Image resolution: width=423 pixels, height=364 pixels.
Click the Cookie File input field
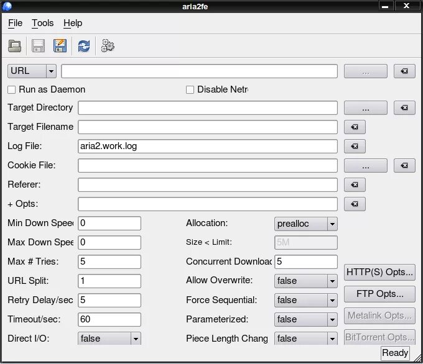coord(208,165)
